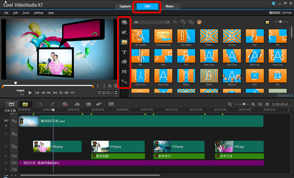Open the FX filter library
This screenshot has width=294, height=178.
point(124,72)
